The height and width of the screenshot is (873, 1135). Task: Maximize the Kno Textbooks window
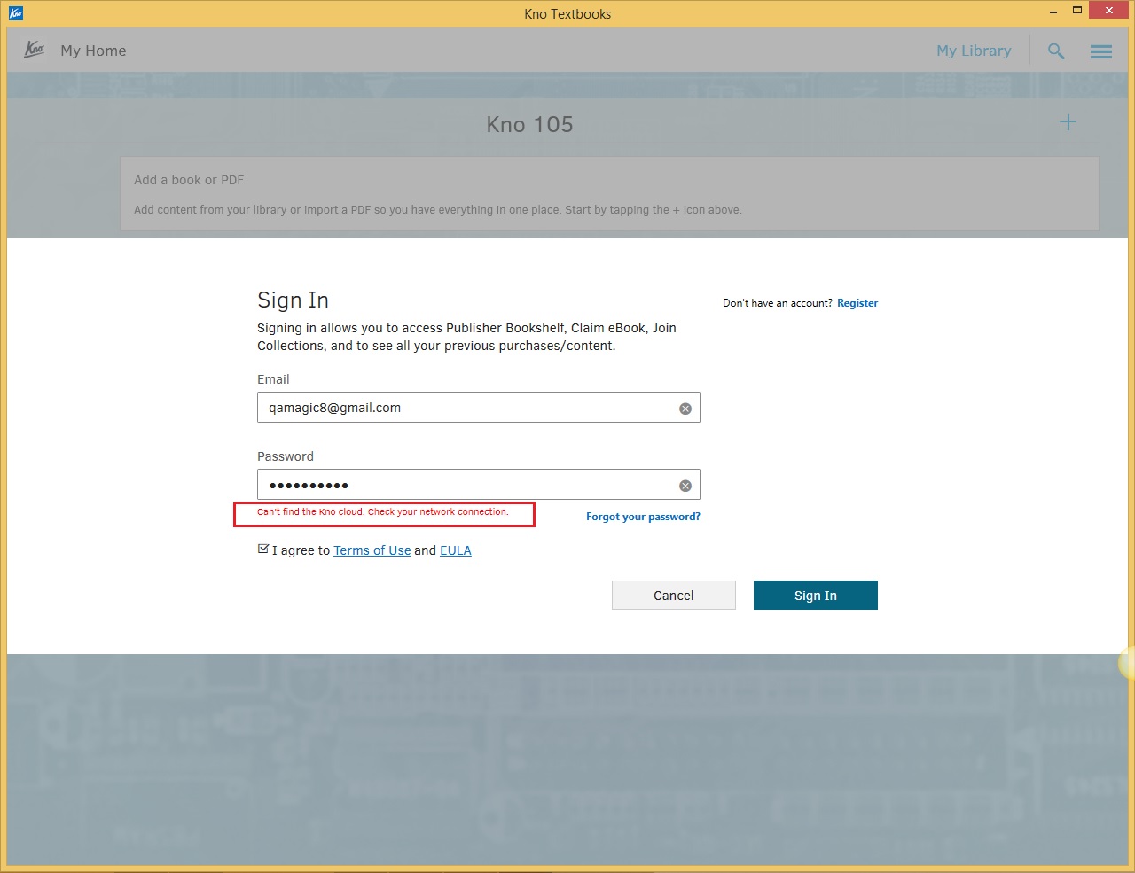point(1077,11)
